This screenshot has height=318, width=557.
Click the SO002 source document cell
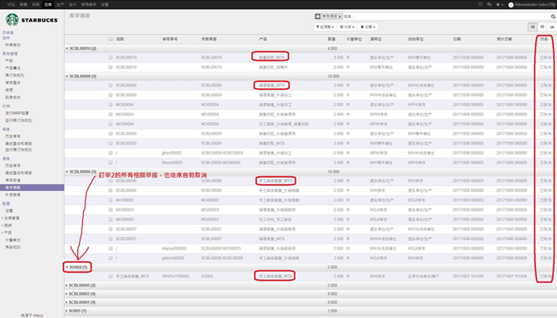207,276
